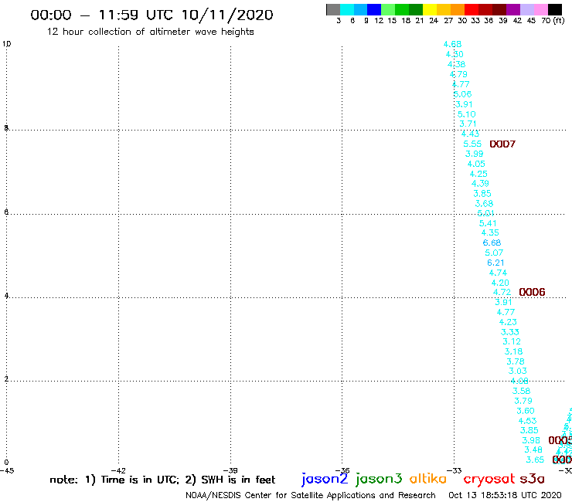Click the pink swatch in the legend
This screenshot has width=572, height=502.
click(540, 9)
